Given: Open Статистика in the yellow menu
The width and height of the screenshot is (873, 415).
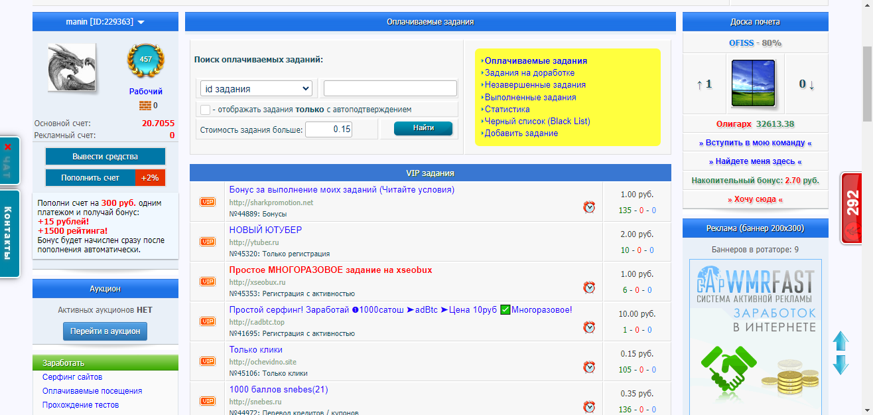Looking at the screenshot, I should click(507, 109).
